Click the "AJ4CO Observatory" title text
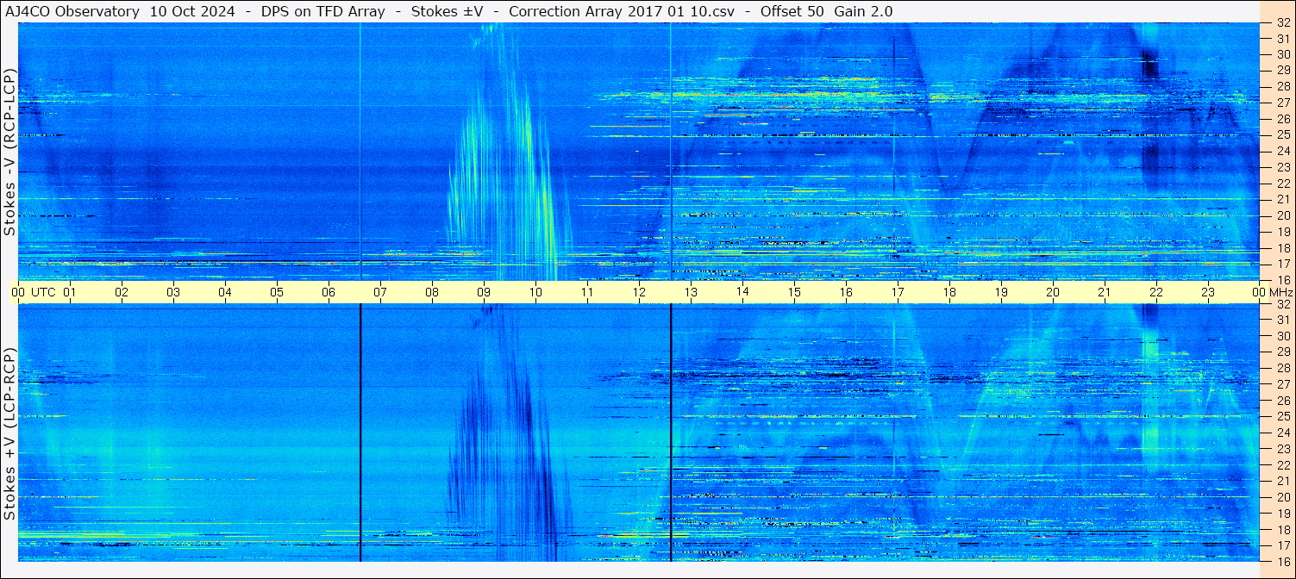The height and width of the screenshot is (579, 1296). pos(71,11)
